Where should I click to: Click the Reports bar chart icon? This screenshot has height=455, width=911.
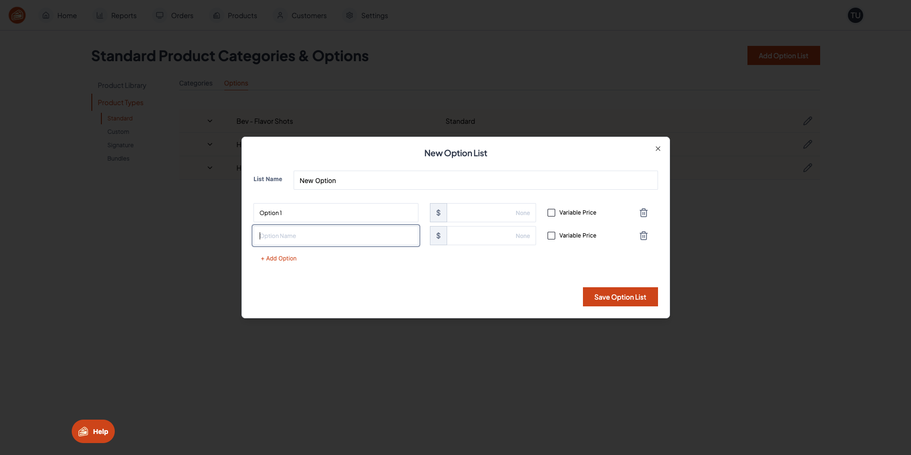click(100, 15)
